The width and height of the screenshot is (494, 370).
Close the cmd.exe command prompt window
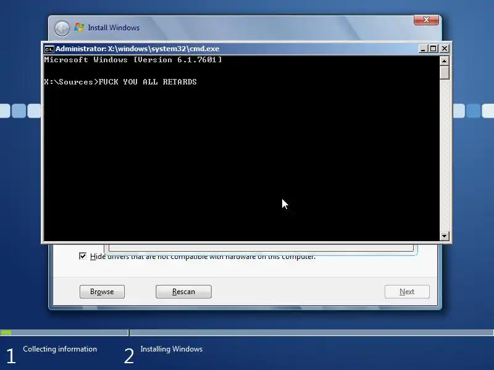click(x=444, y=49)
